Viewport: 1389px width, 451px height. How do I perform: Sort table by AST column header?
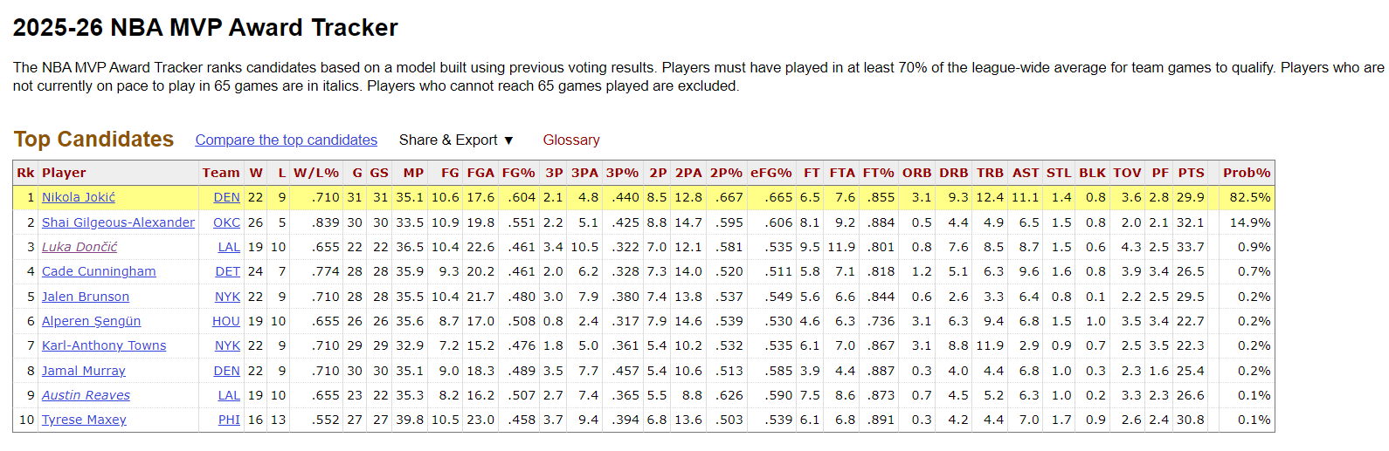[1026, 173]
